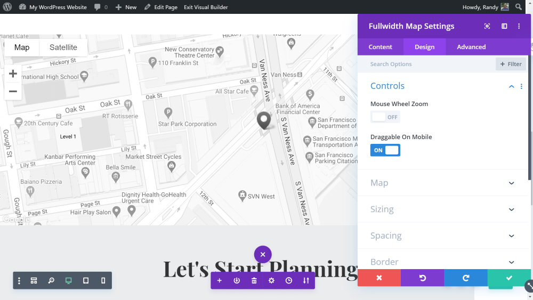Viewport: 533px width, 300px height.
Task: Open settings panel three-dot menu
Action: click(x=519, y=26)
